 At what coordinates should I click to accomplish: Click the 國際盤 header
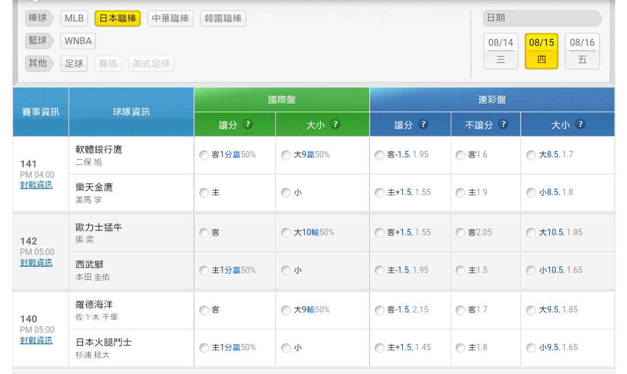(x=282, y=100)
